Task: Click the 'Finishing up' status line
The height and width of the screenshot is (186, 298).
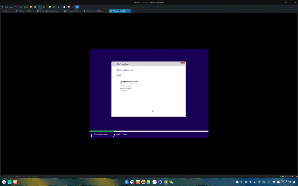Action: pyautogui.click(x=123, y=90)
